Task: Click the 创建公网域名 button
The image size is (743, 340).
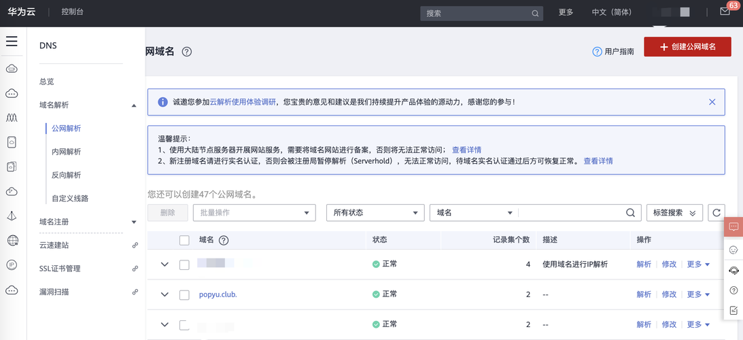Action: coord(687,47)
